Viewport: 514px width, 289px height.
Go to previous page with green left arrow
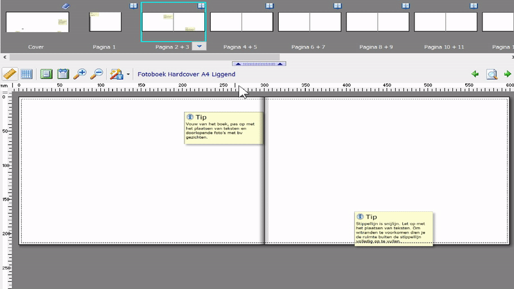pos(475,74)
